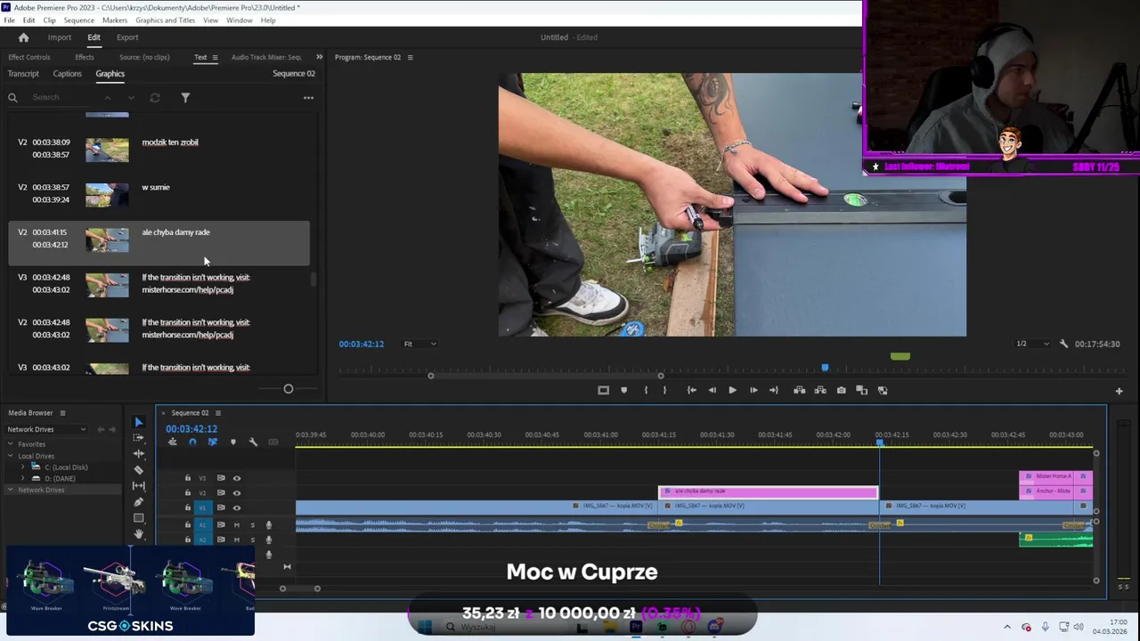Open the Markers menu
The image size is (1140, 641).
tap(114, 20)
